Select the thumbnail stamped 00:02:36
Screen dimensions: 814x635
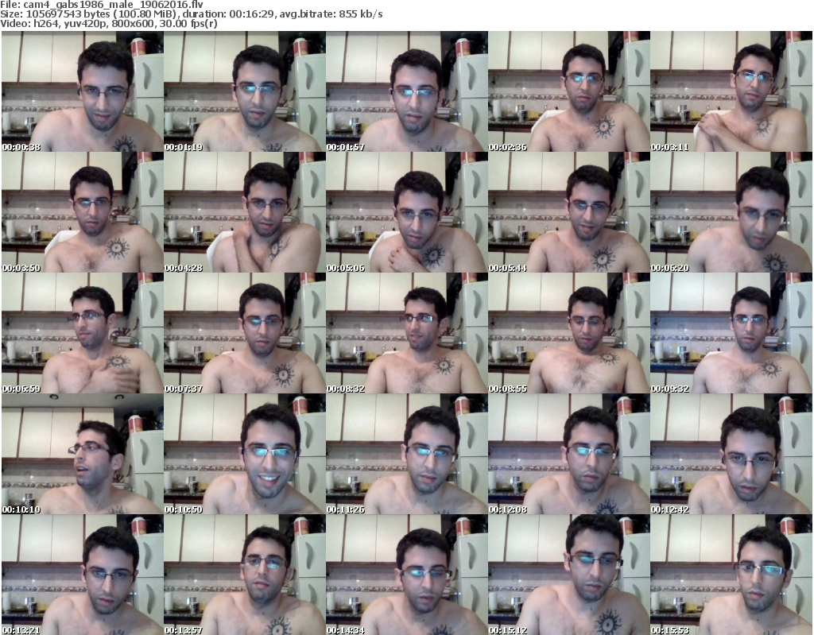(x=568, y=91)
